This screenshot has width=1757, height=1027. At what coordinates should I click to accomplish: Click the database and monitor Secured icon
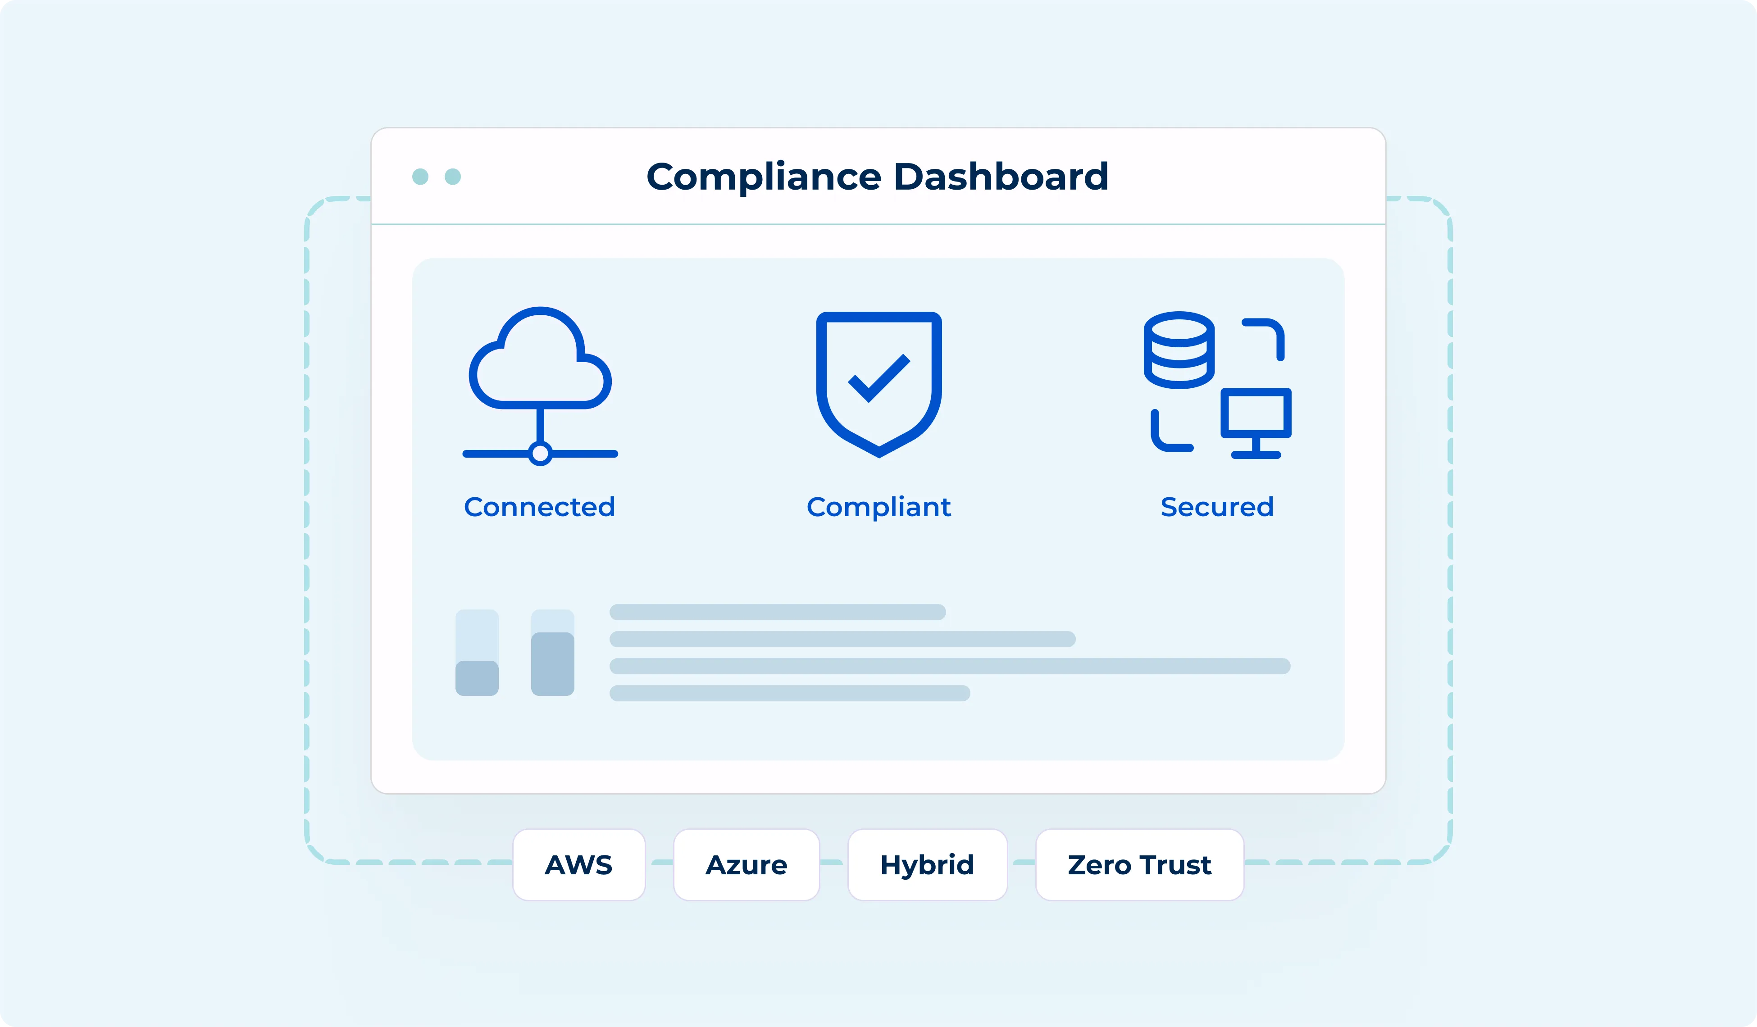pos(1217,385)
